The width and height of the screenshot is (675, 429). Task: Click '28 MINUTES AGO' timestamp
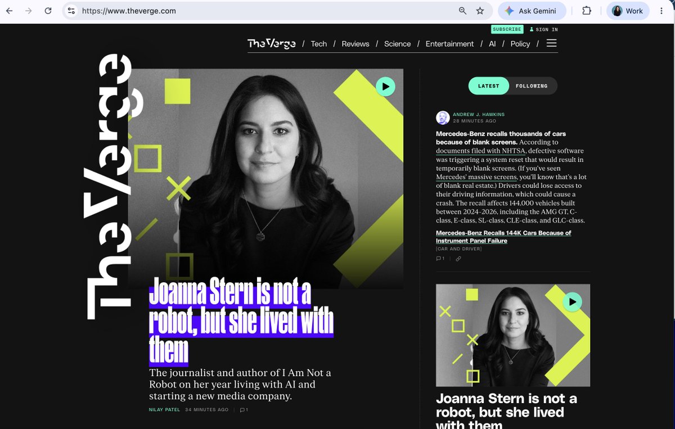point(475,121)
